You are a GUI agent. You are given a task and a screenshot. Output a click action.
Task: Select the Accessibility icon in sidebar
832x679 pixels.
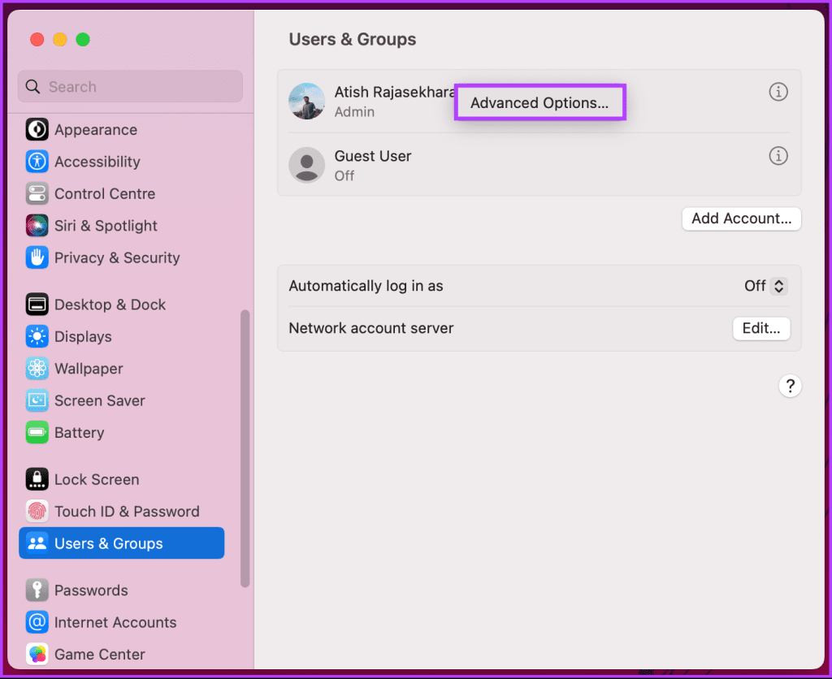pos(37,162)
